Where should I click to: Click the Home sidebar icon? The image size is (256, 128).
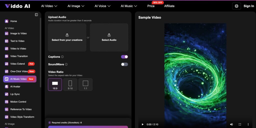[x=6, y=21]
